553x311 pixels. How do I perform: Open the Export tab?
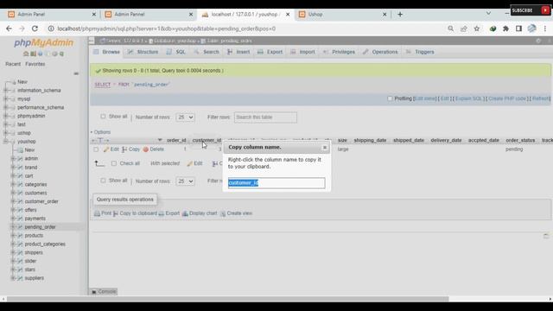click(270, 52)
